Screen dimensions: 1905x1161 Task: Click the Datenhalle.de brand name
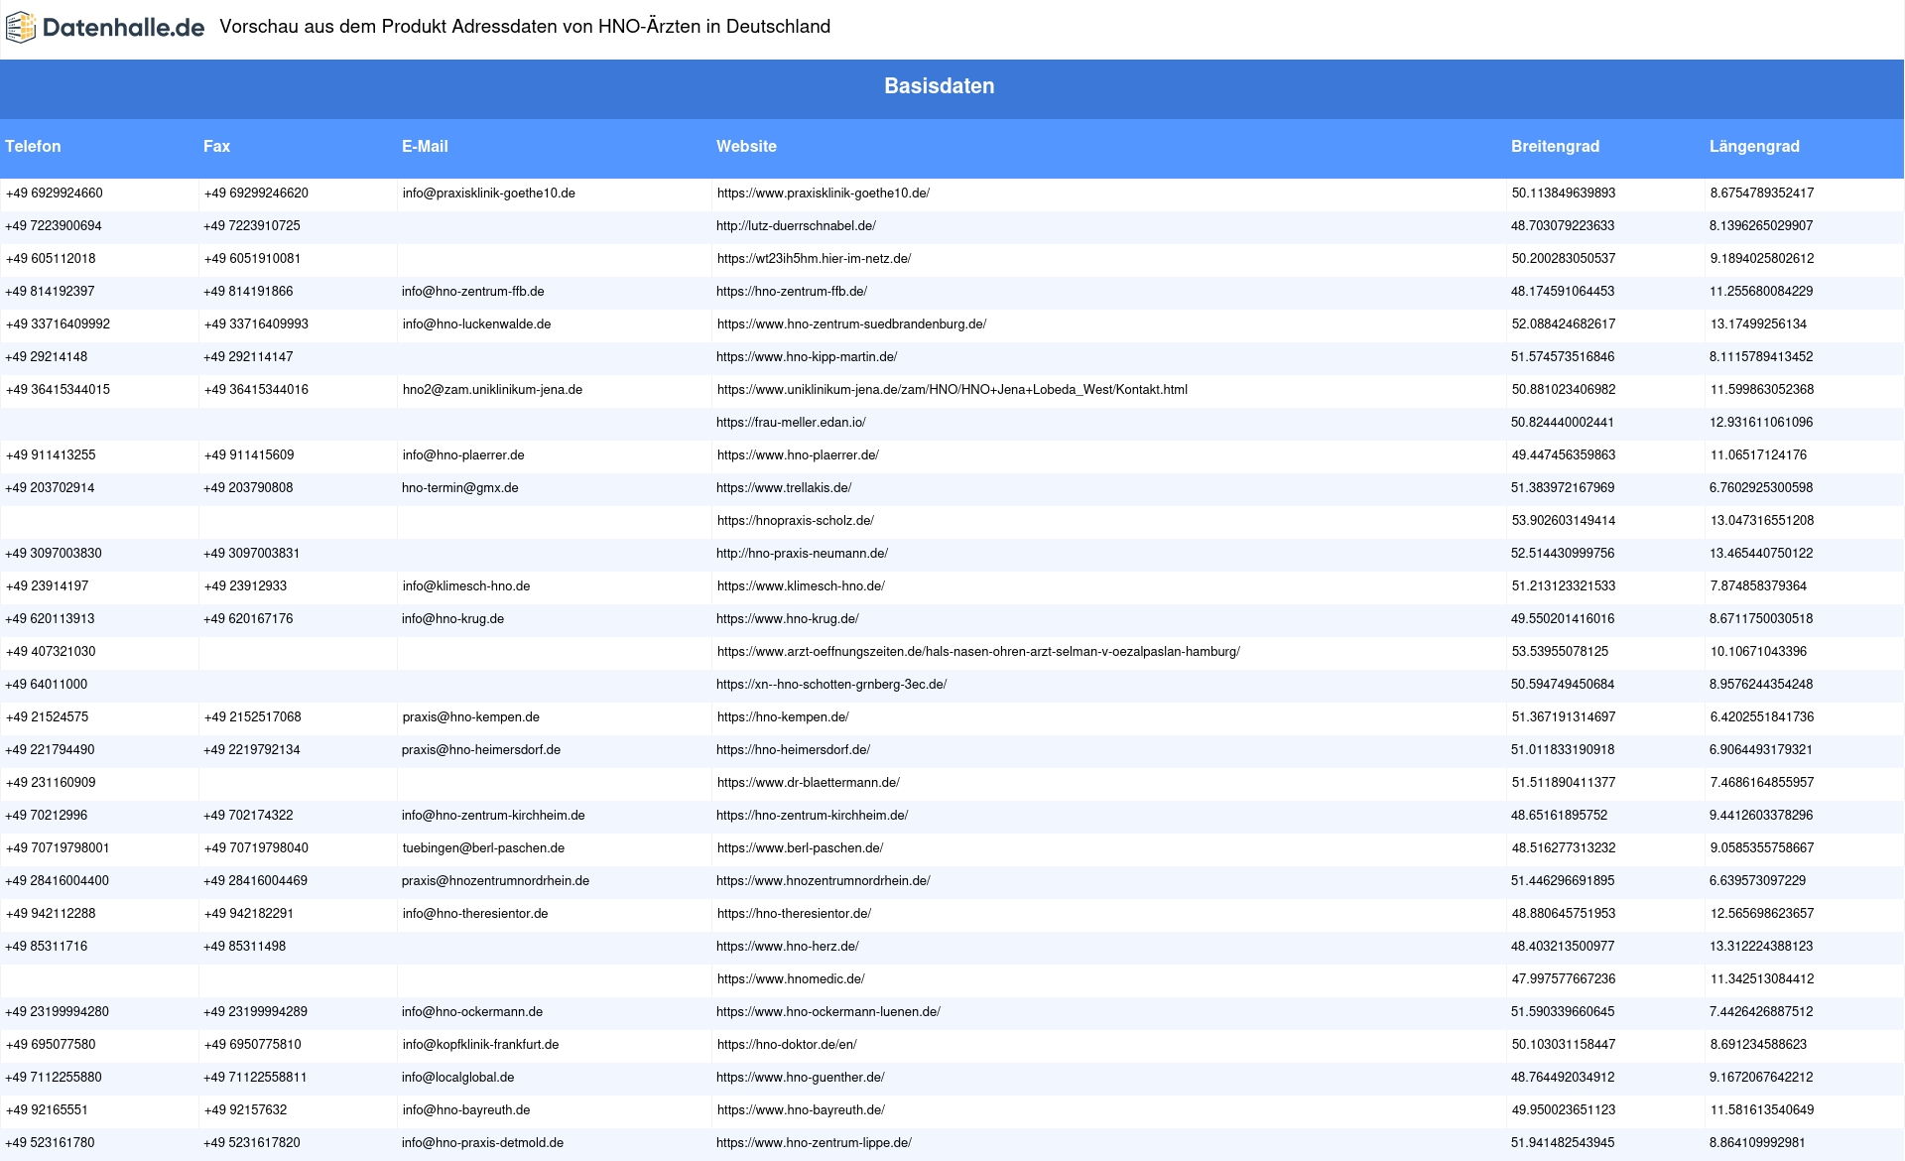tap(124, 28)
